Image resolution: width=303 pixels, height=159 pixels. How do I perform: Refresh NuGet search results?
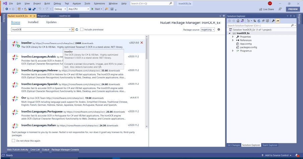pyautogui.click(x=77, y=29)
